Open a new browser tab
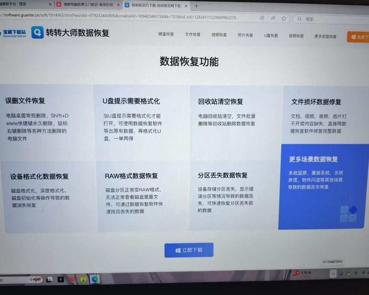This screenshot has height=295, width=369. tap(196, 6)
